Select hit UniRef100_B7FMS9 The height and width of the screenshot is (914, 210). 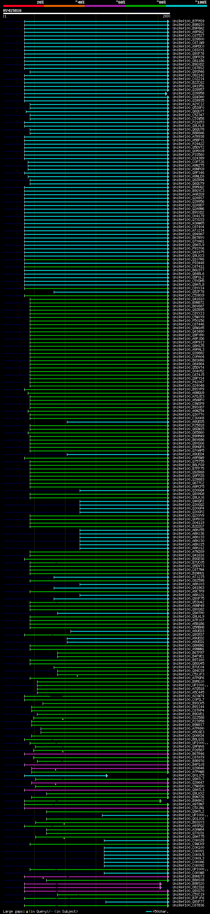tap(188, 21)
